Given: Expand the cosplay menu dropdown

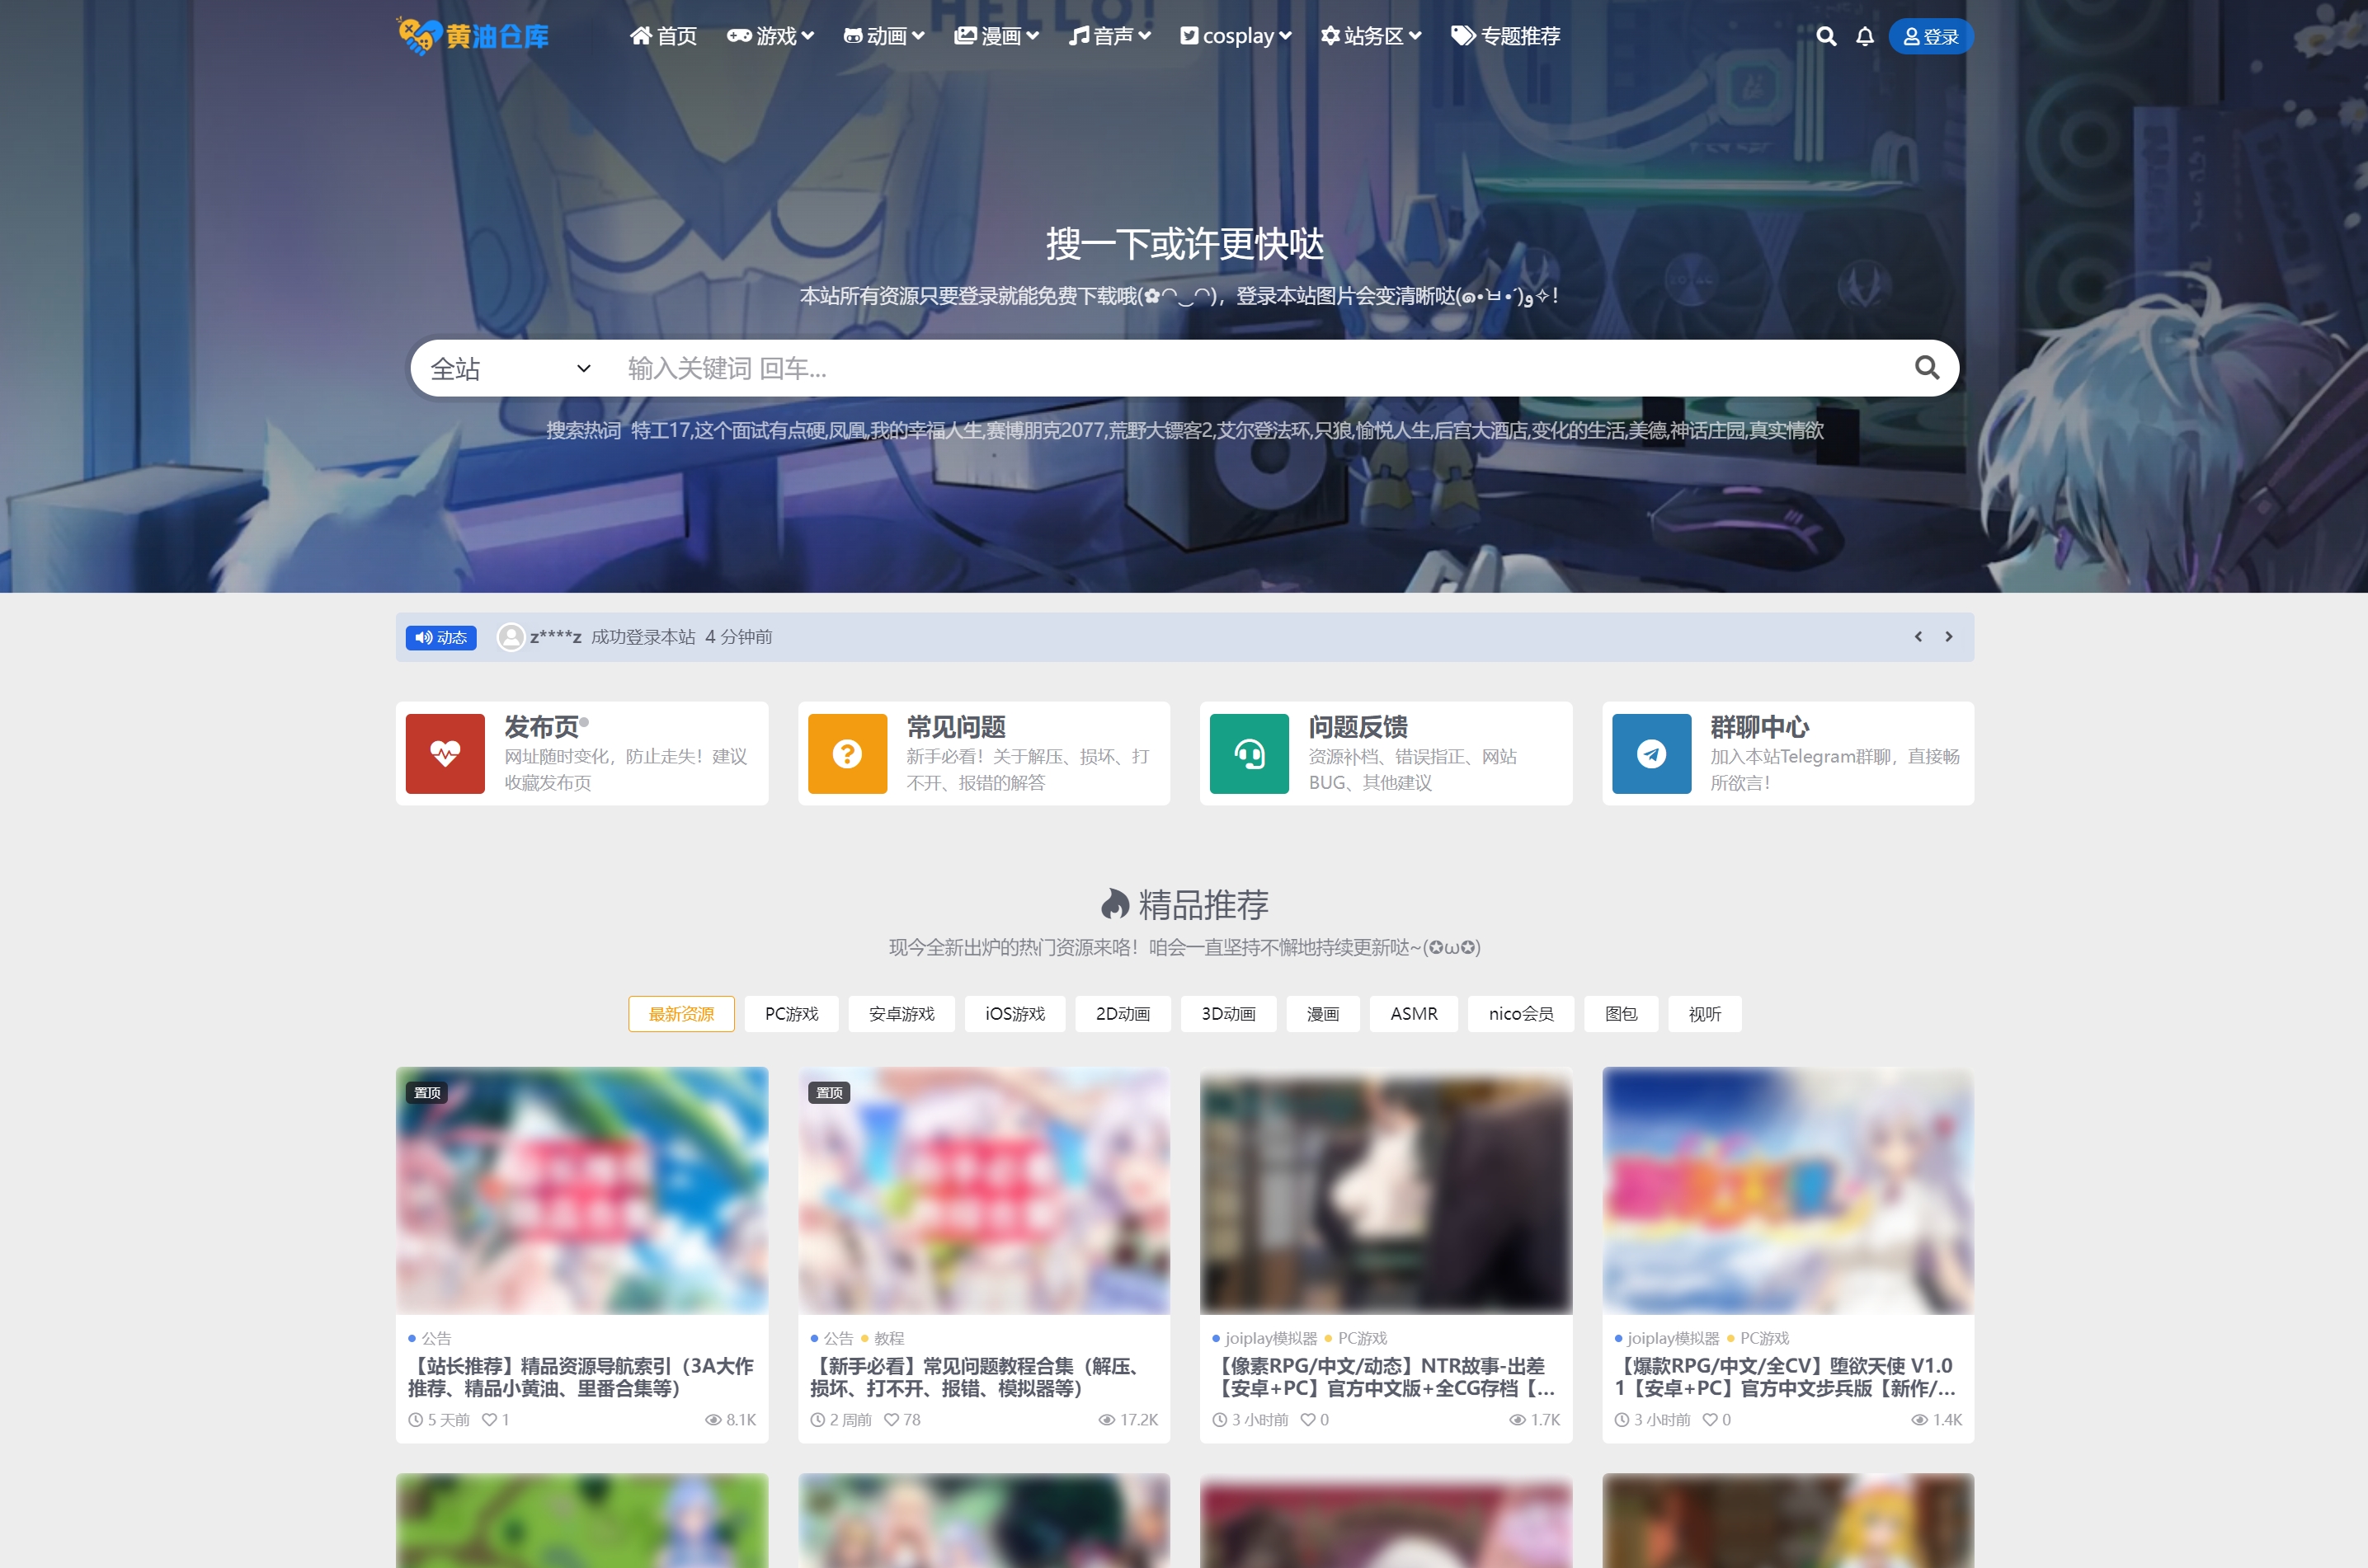Looking at the screenshot, I should 1236,36.
